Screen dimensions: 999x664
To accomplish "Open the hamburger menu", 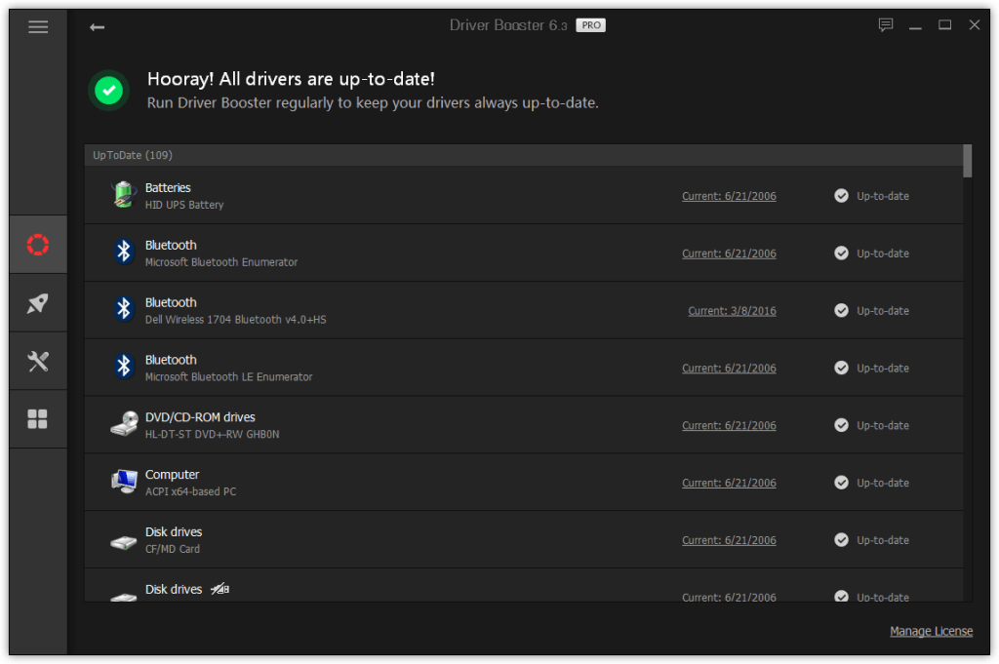I will (38, 27).
